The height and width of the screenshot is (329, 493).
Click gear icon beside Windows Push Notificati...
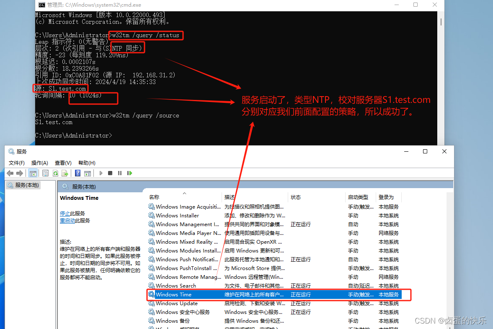(x=152, y=259)
